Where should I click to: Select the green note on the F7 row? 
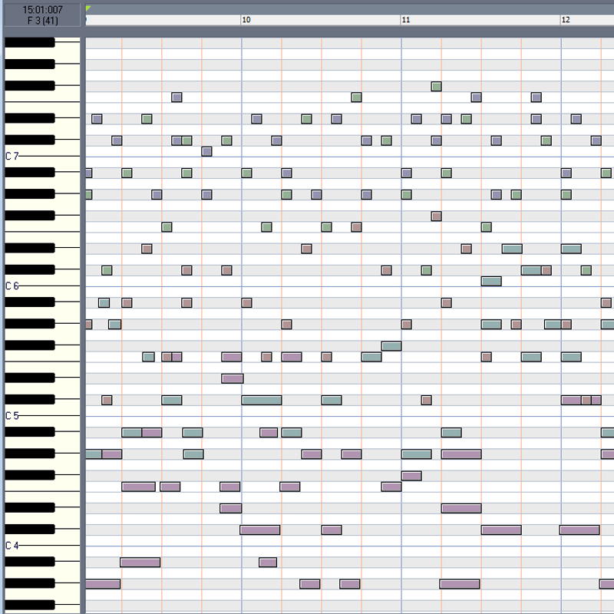pyautogui.click(x=356, y=97)
